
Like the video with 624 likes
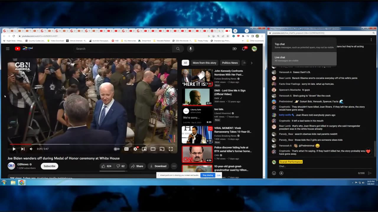click(106, 166)
